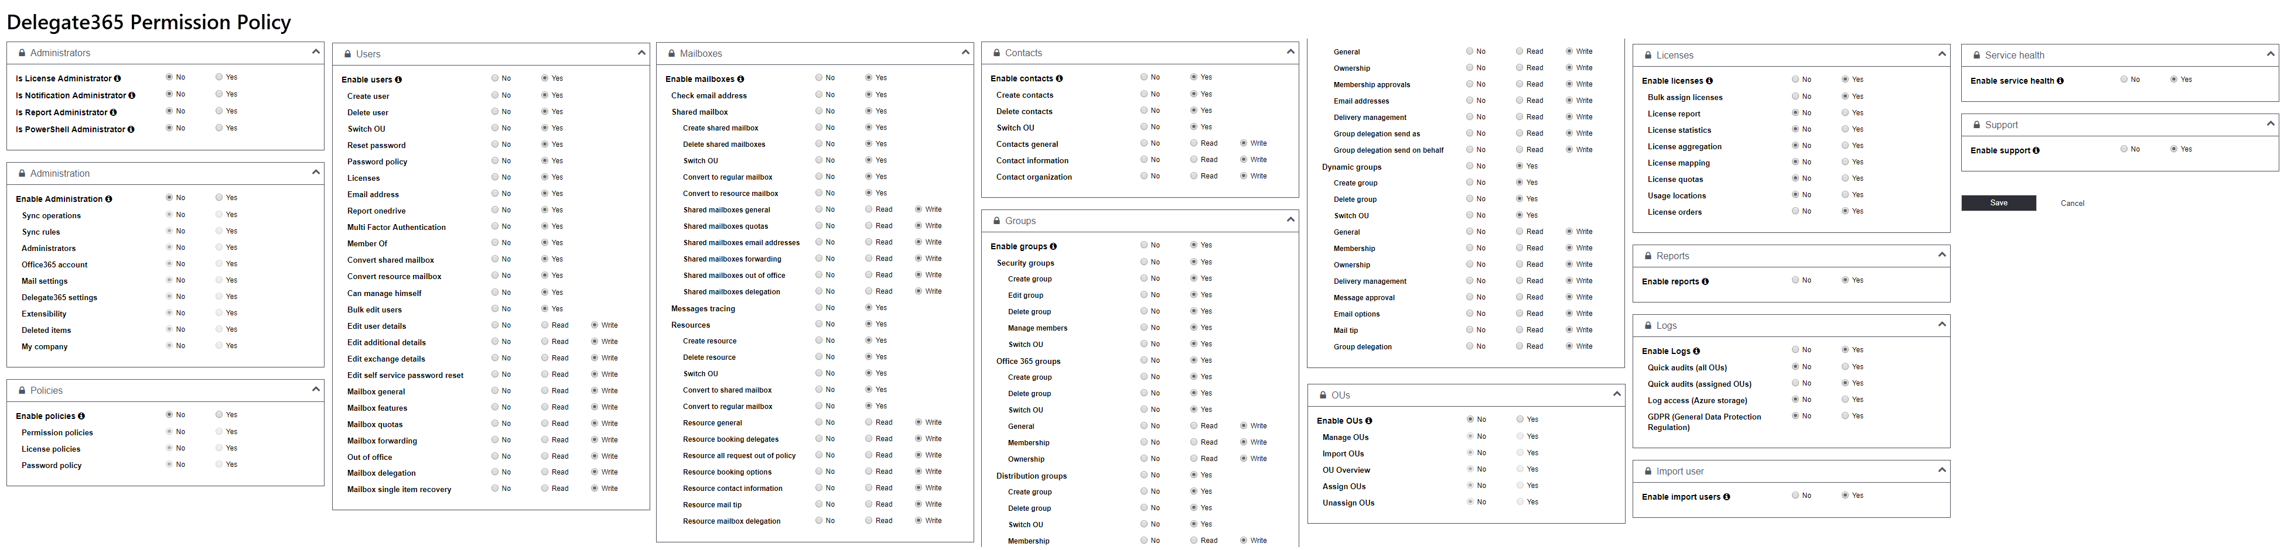Viewport: 2284px width, 550px height.
Task: Collapse the Logs panel
Action: [1942, 324]
